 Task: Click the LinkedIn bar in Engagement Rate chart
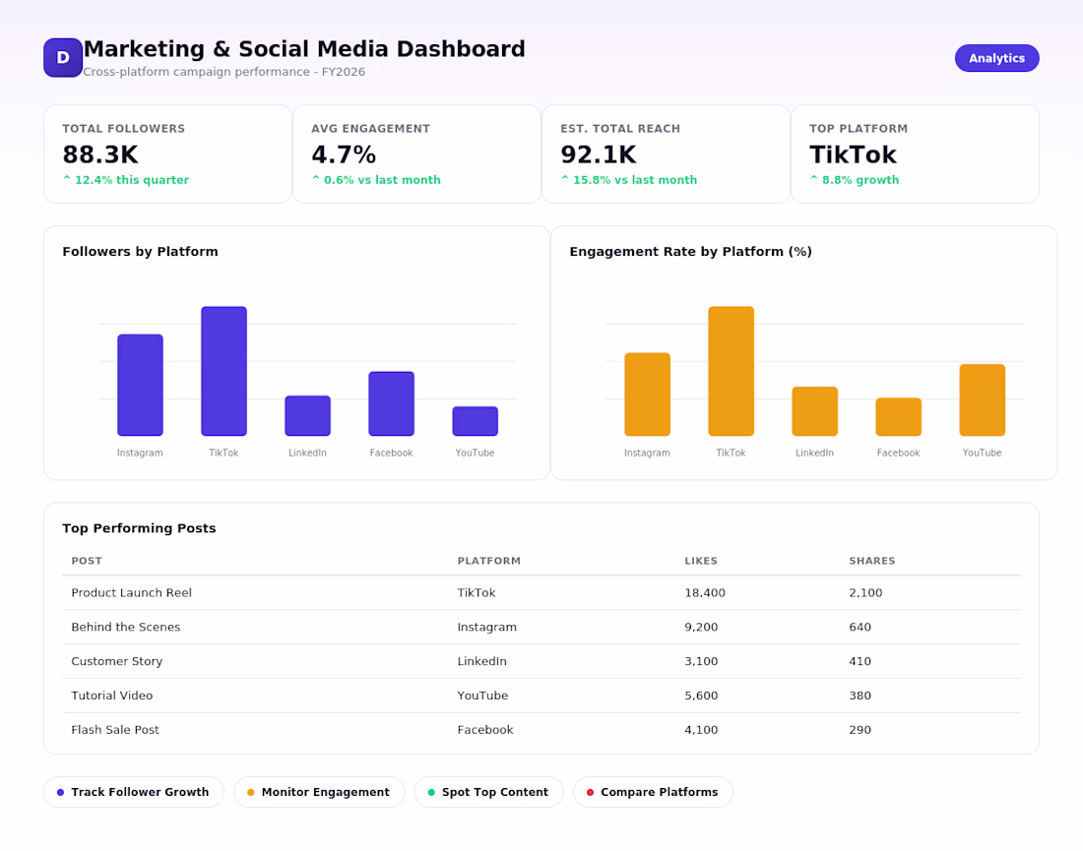(814, 411)
